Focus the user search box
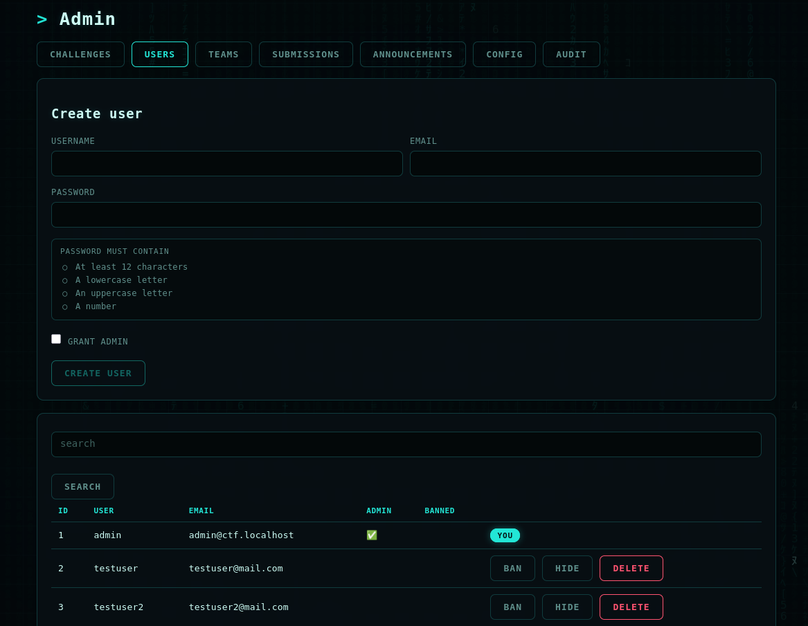 (x=406, y=444)
